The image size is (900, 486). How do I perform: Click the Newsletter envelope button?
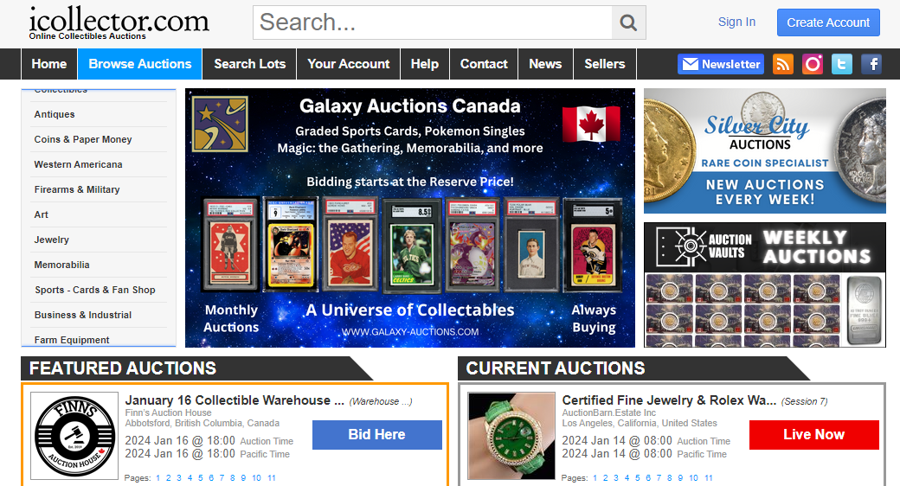tap(721, 64)
